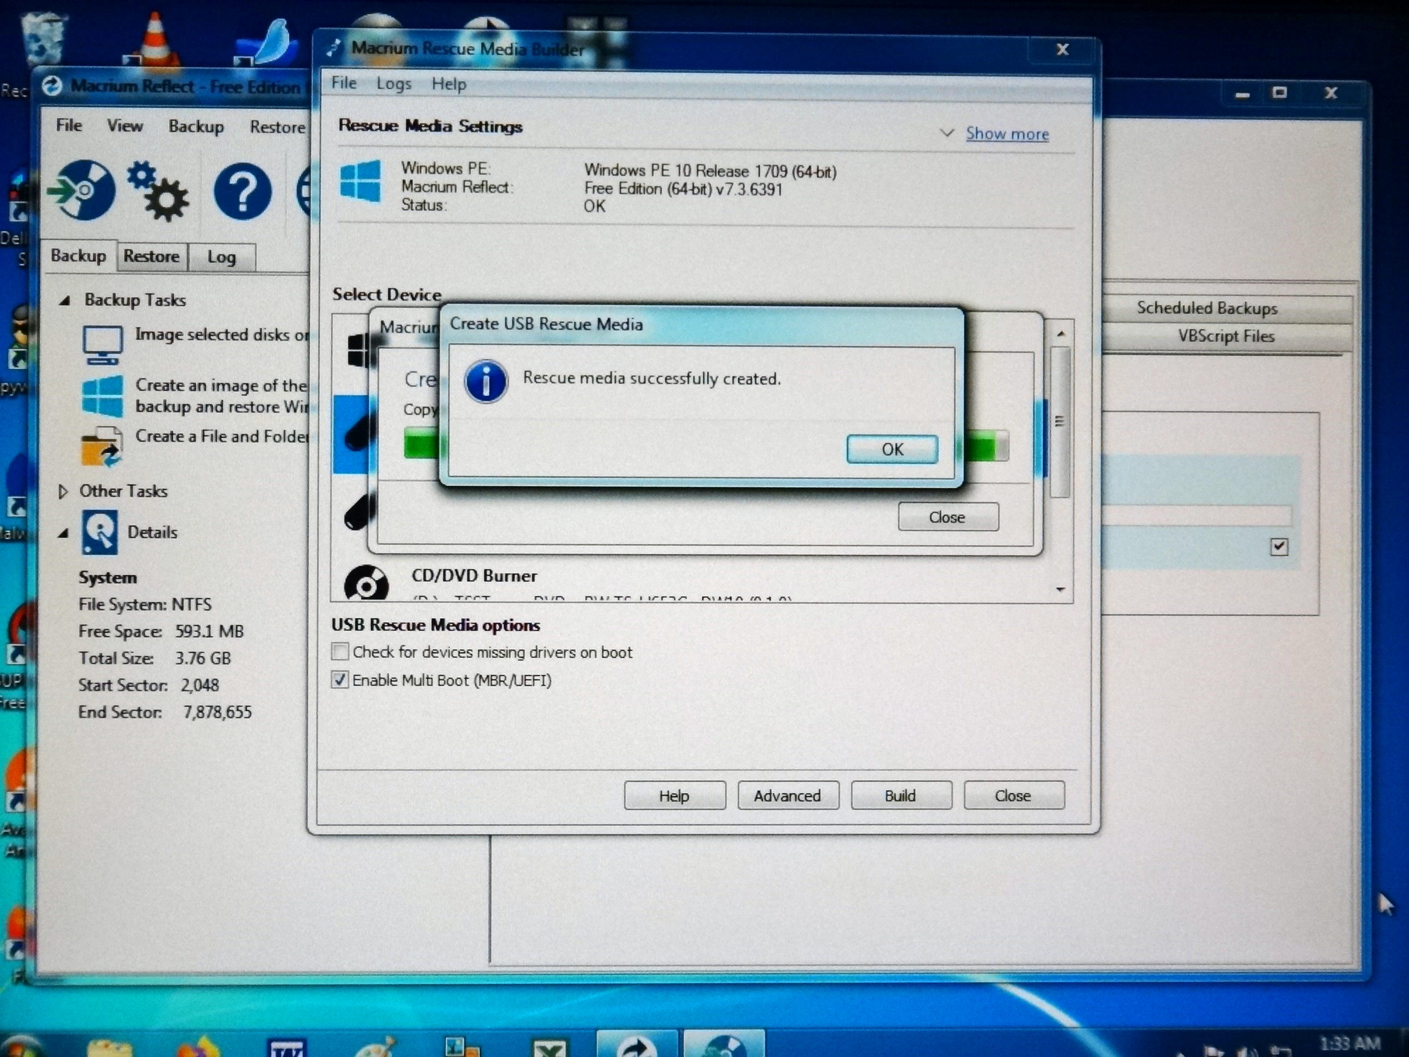Open Restore menu in Macrium Reflect window
The height and width of the screenshot is (1057, 1409).
(278, 127)
